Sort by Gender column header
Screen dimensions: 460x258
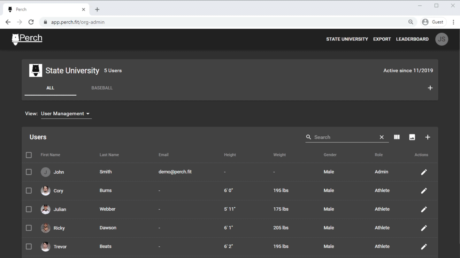point(330,155)
